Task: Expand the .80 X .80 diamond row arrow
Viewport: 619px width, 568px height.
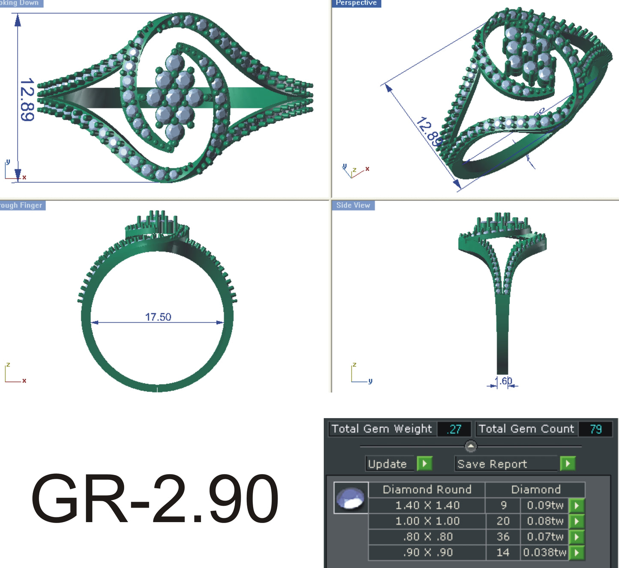Action: coord(576,537)
